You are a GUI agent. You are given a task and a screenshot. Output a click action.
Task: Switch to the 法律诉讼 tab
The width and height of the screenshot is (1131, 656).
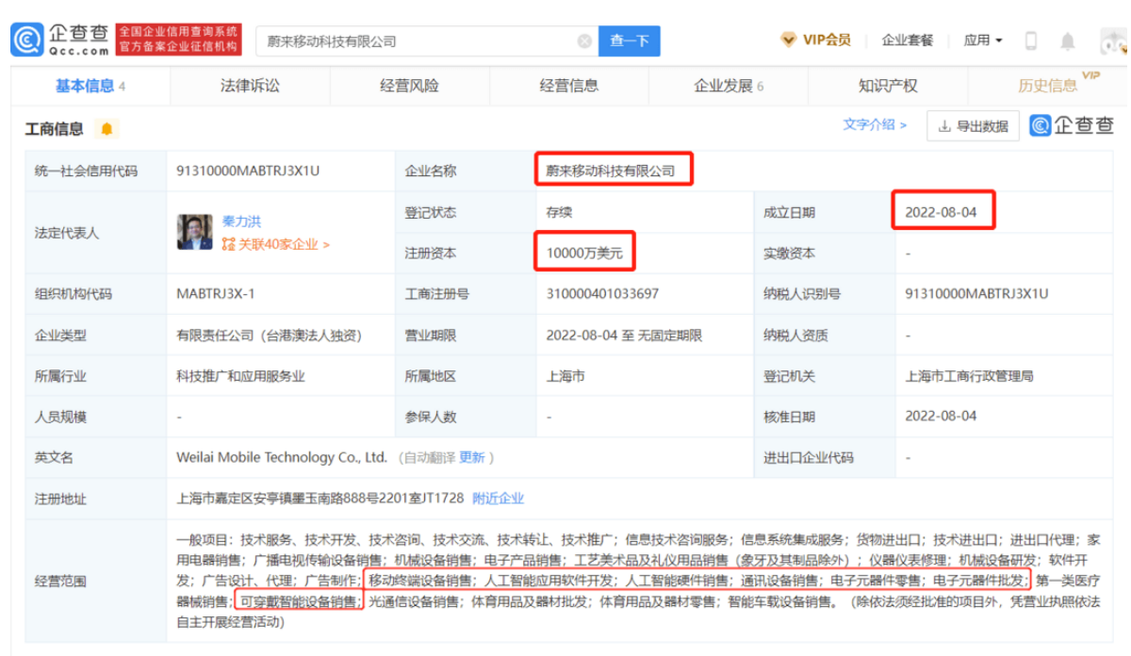(249, 85)
